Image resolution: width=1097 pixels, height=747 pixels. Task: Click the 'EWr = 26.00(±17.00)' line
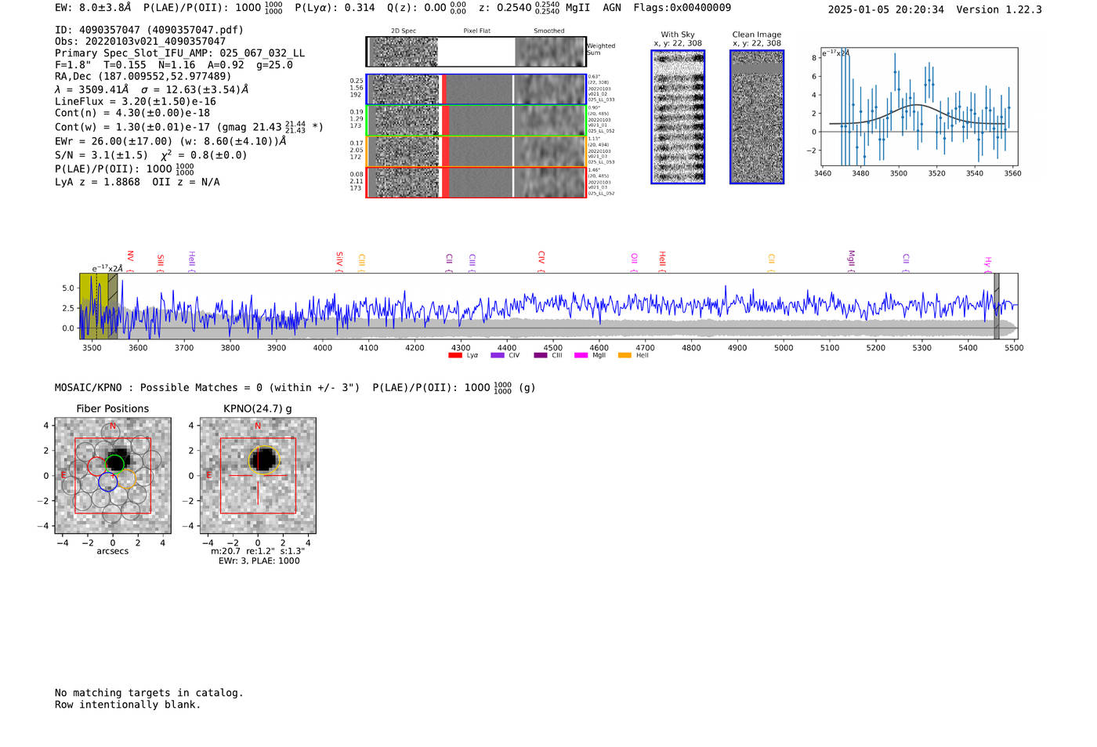[x=170, y=141]
